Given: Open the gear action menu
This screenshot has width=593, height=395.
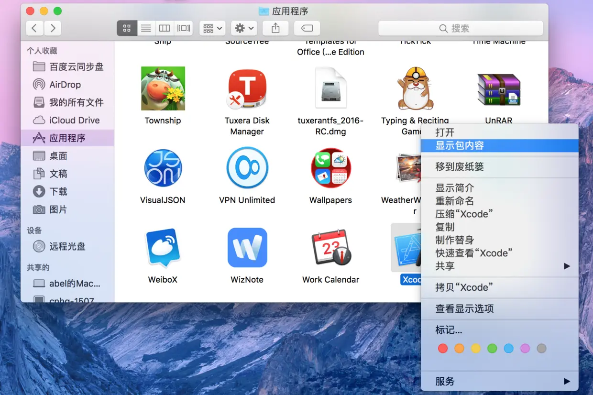Looking at the screenshot, I should [244, 28].
